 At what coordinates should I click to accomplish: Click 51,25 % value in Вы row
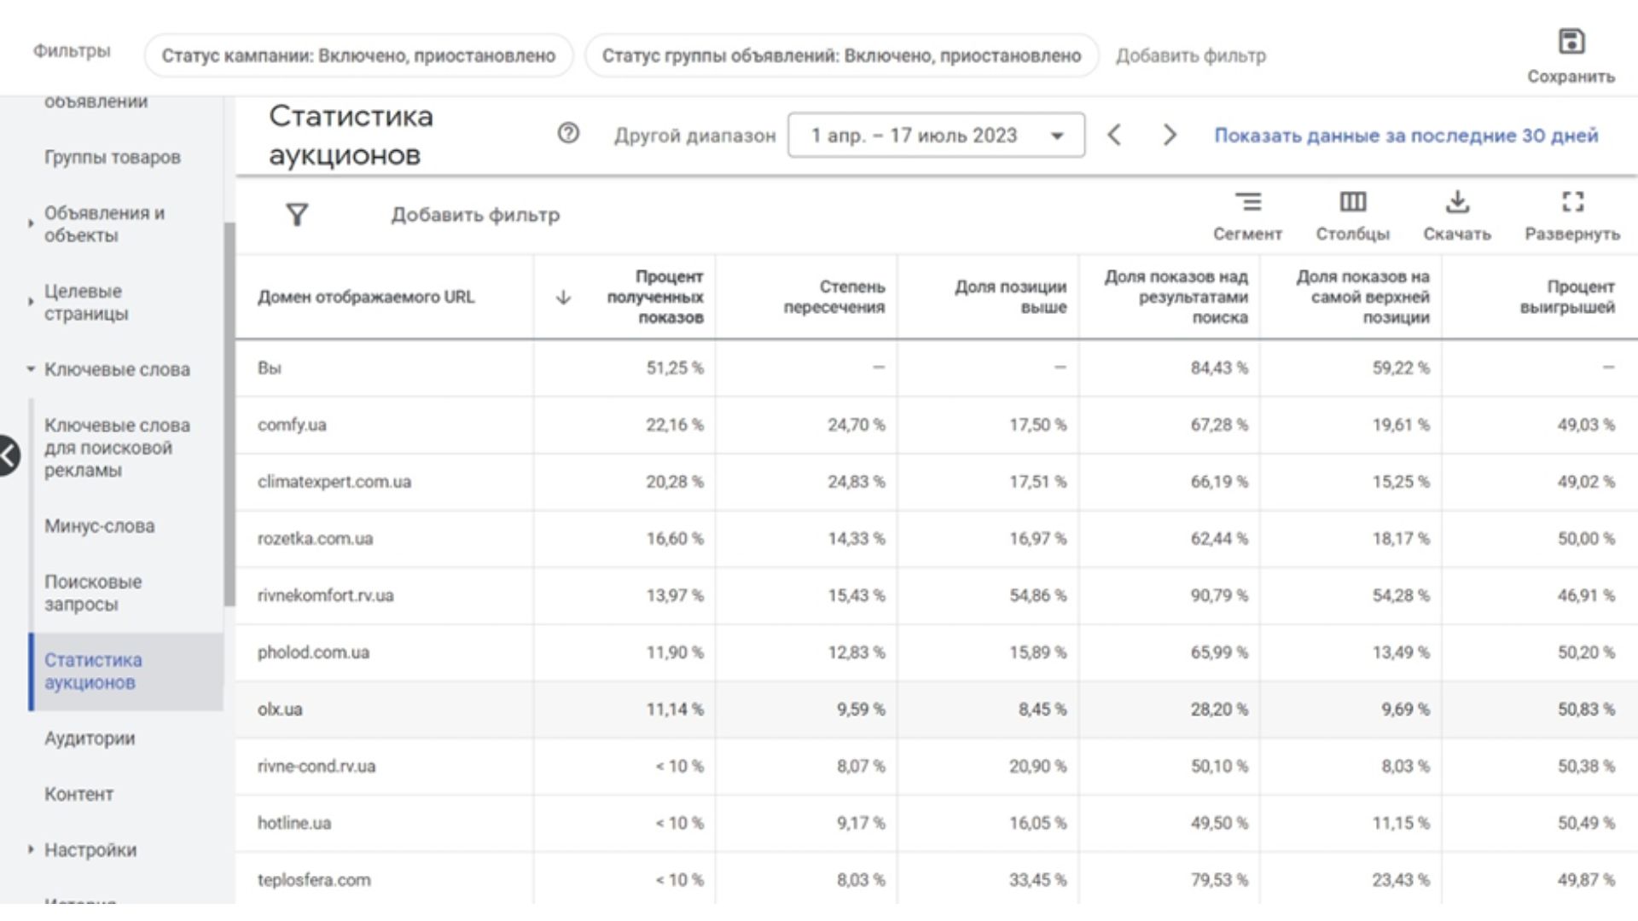(x=674, y=368)
